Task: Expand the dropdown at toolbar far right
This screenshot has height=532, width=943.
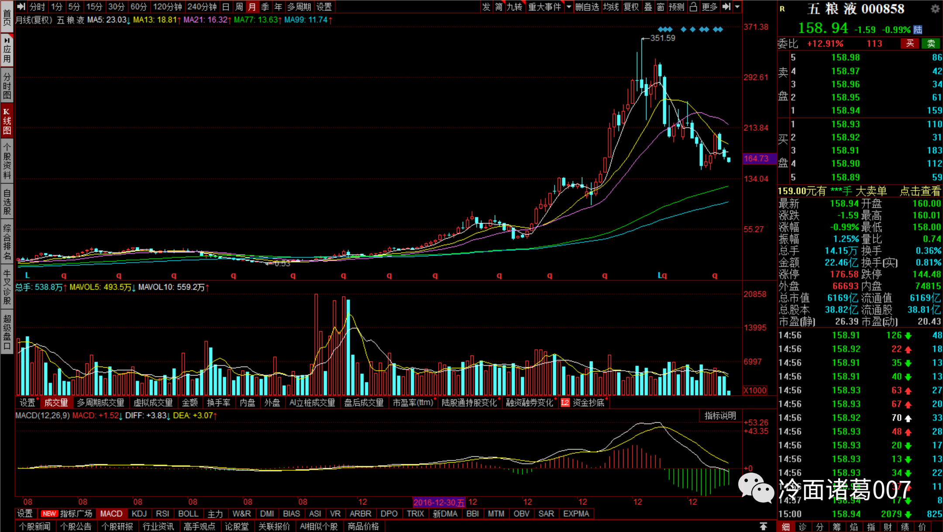Action: [737, 7]
